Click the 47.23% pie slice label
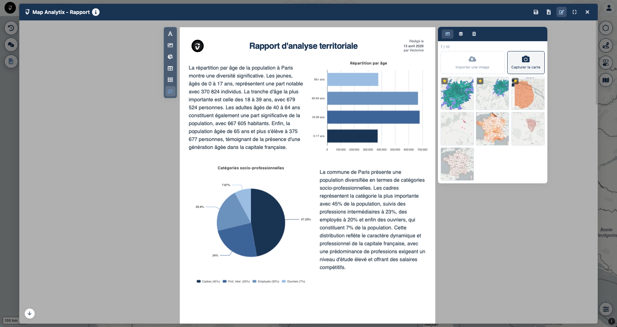The image size is (617, 327). pyautogui.click(x=306, y=219)
